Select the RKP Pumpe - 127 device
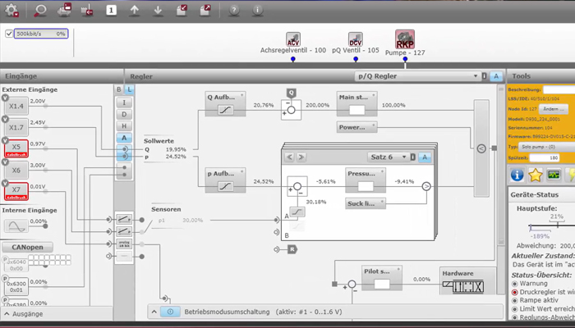575x328 pixels. 405,39
